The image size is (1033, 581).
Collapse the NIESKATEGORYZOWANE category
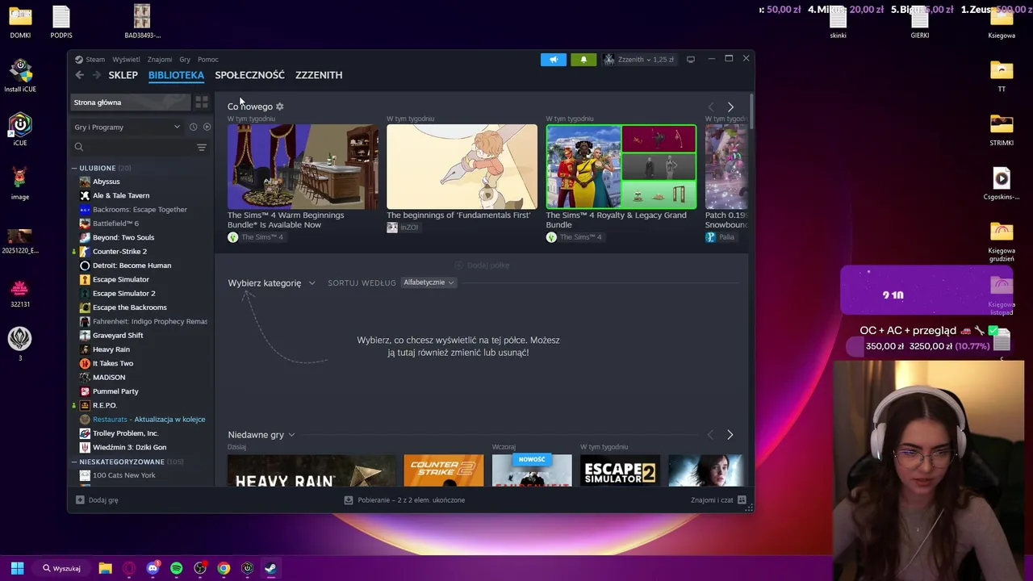click(x=74, y=462)
